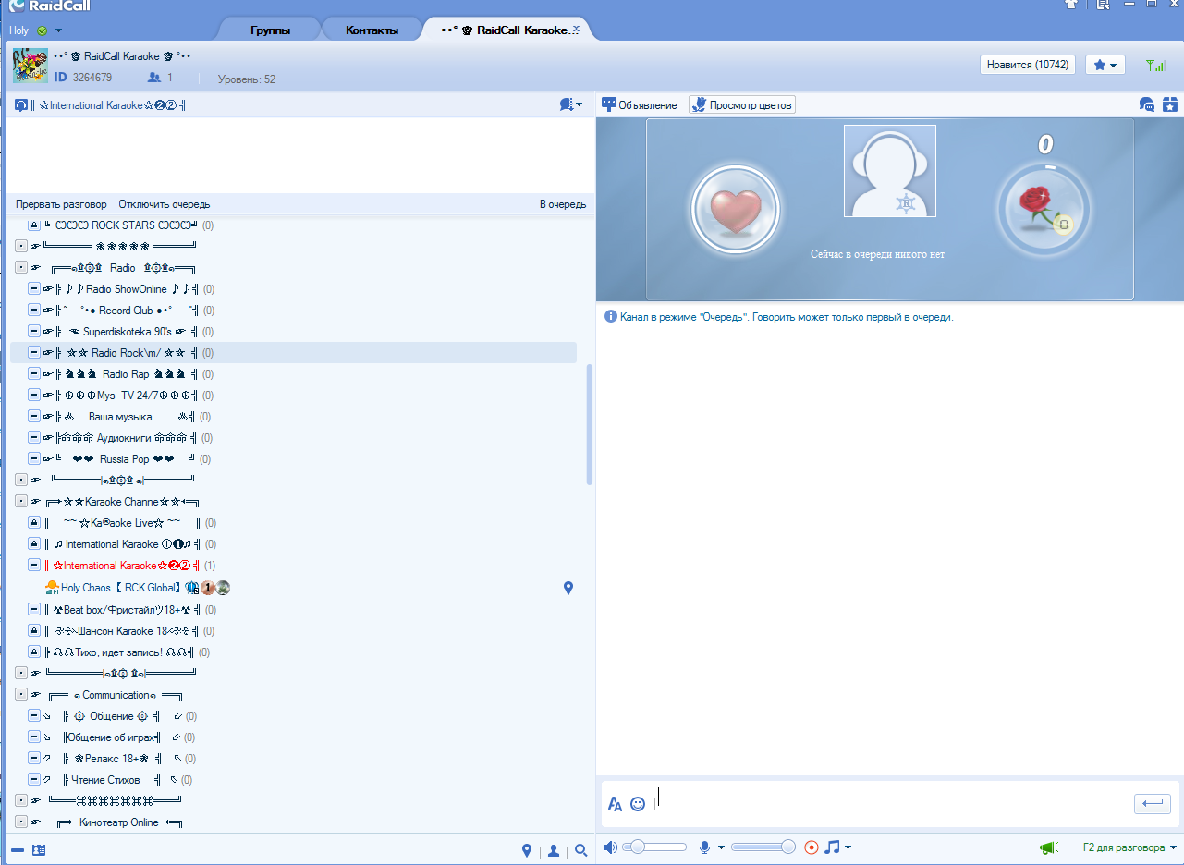Click the list-with-cursor icon in title bar

click(1102, 5)
